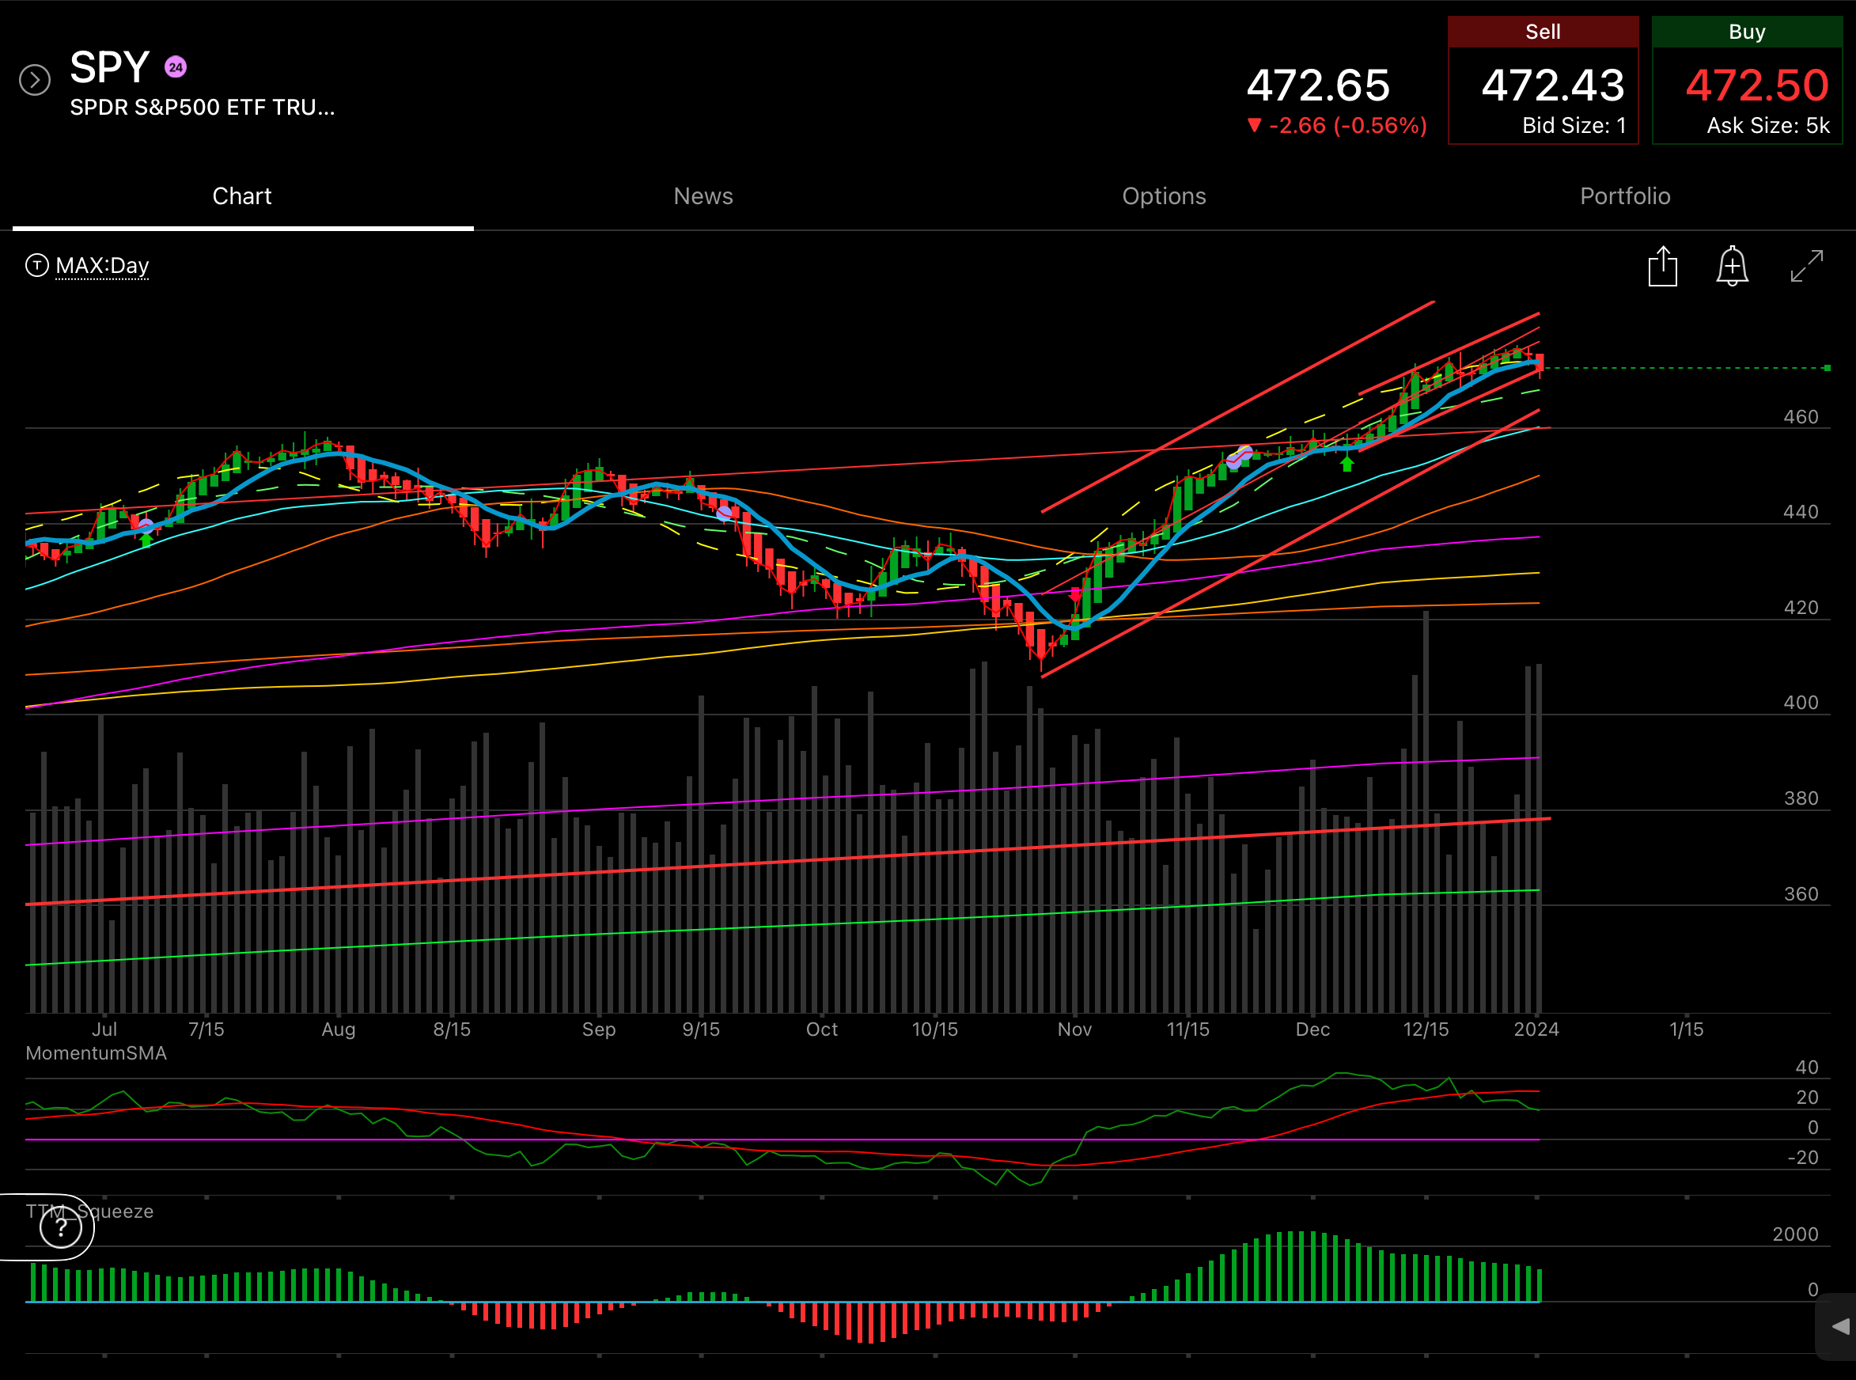Open the Options tab

pos(1164,196)
